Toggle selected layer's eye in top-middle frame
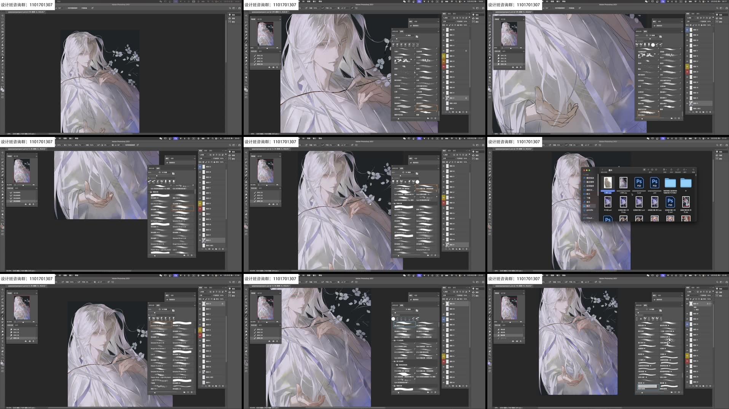 point(443,98)
